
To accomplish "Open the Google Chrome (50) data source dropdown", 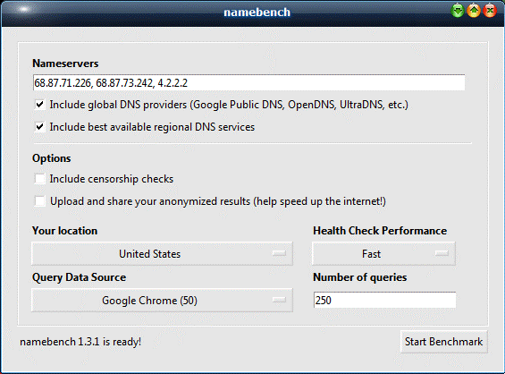I will click(162, 300).
